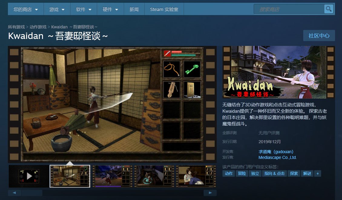Go to the 新闻 tab
The width and height of the screenshot is (342, 200).
(x=134, y=9)
